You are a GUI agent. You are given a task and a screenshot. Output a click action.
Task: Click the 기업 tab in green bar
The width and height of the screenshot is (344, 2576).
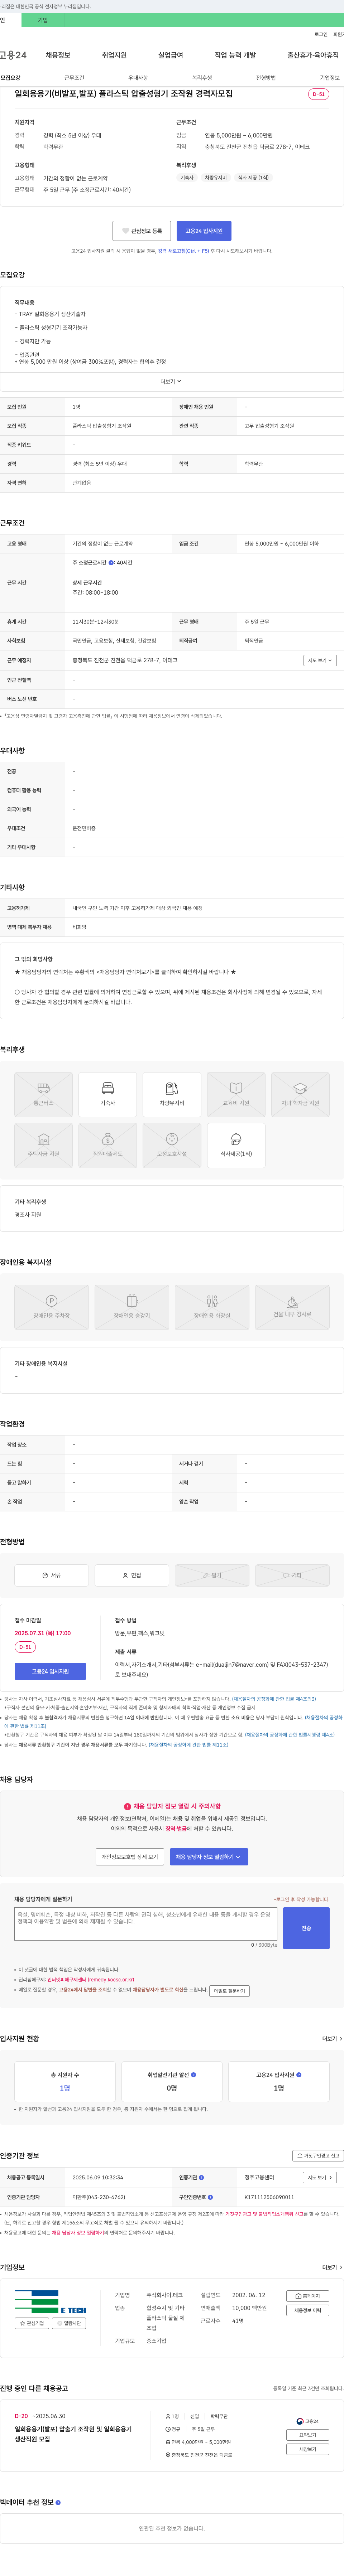[43, 20]
